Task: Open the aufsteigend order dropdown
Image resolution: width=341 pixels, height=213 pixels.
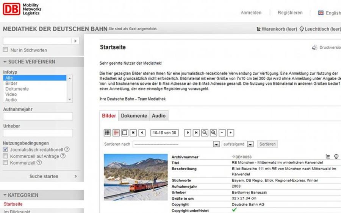Action: coord(250,144)
